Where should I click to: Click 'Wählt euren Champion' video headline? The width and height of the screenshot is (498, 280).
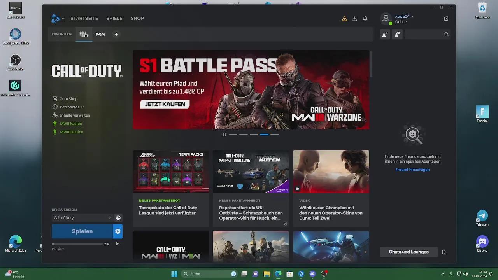[331, 213]
